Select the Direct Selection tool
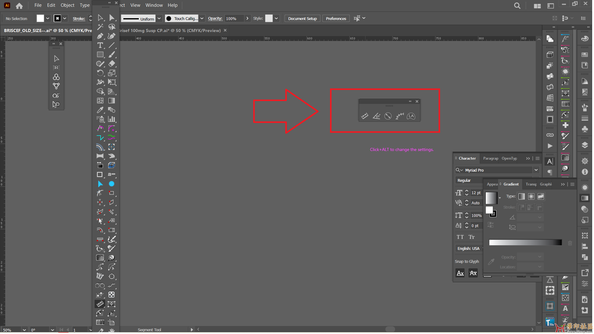The height and width of the screenshot is (334, 594). [x=112, y=18]
